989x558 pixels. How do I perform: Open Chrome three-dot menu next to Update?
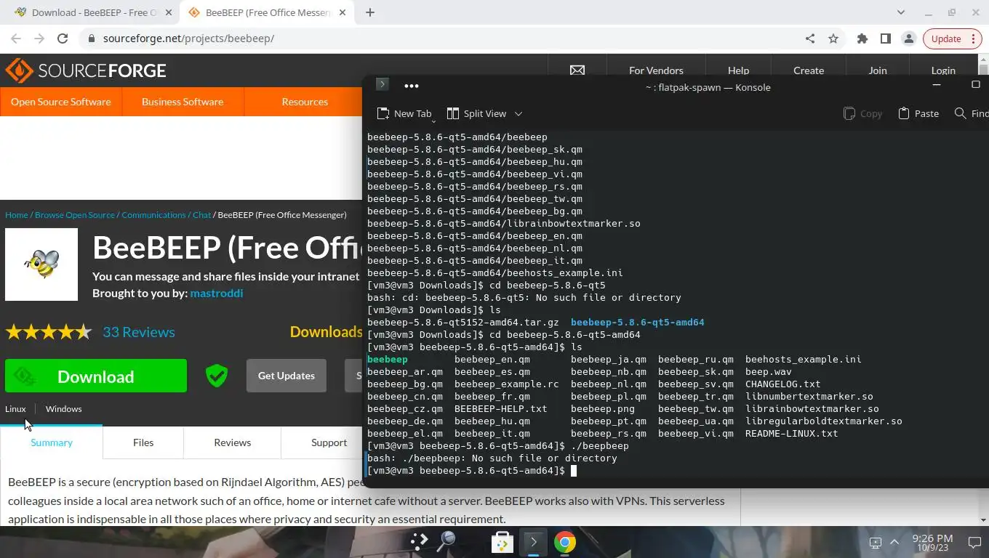(x=973, y=39)
